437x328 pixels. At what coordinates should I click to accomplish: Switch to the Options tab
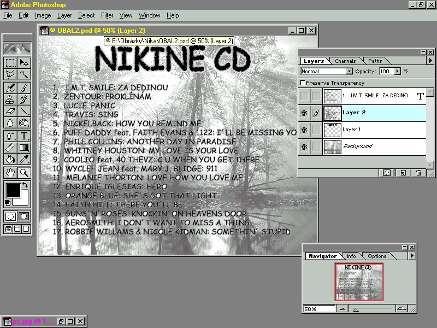point(377,256)
